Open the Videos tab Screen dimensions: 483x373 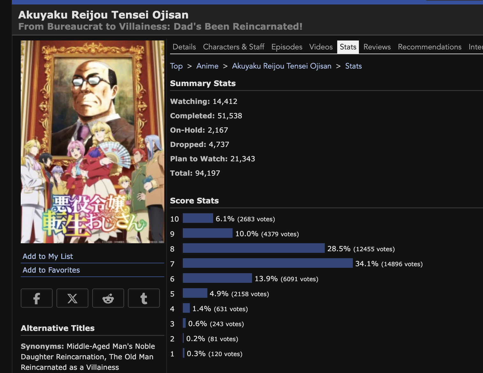321,47
